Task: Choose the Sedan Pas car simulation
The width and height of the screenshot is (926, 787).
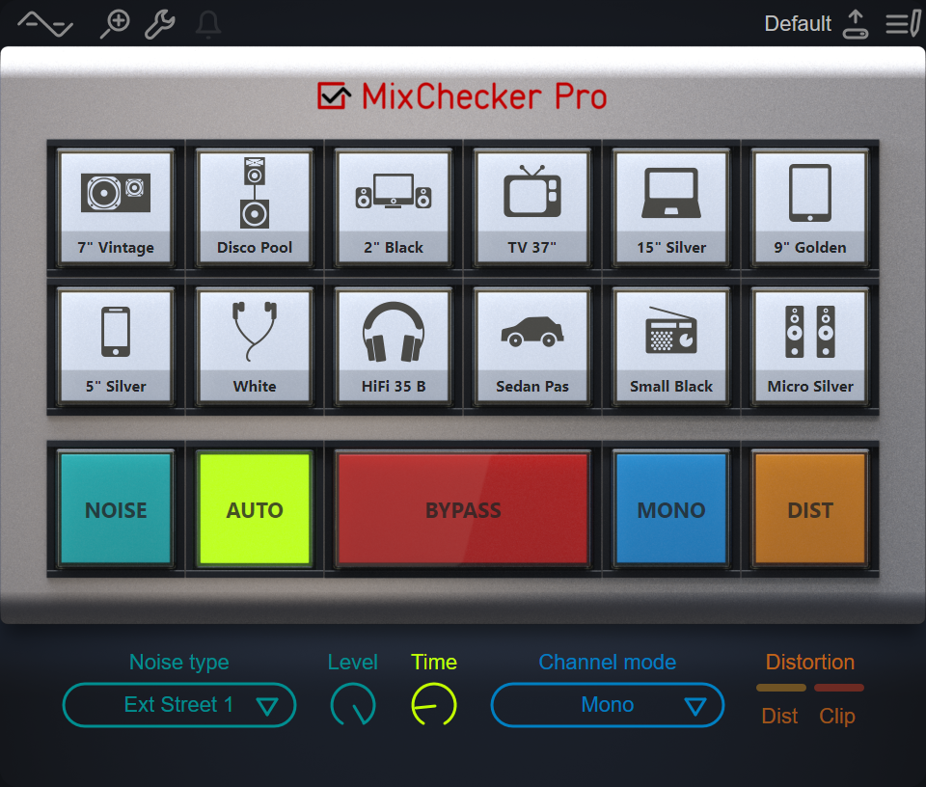Action: coord(532,346)
